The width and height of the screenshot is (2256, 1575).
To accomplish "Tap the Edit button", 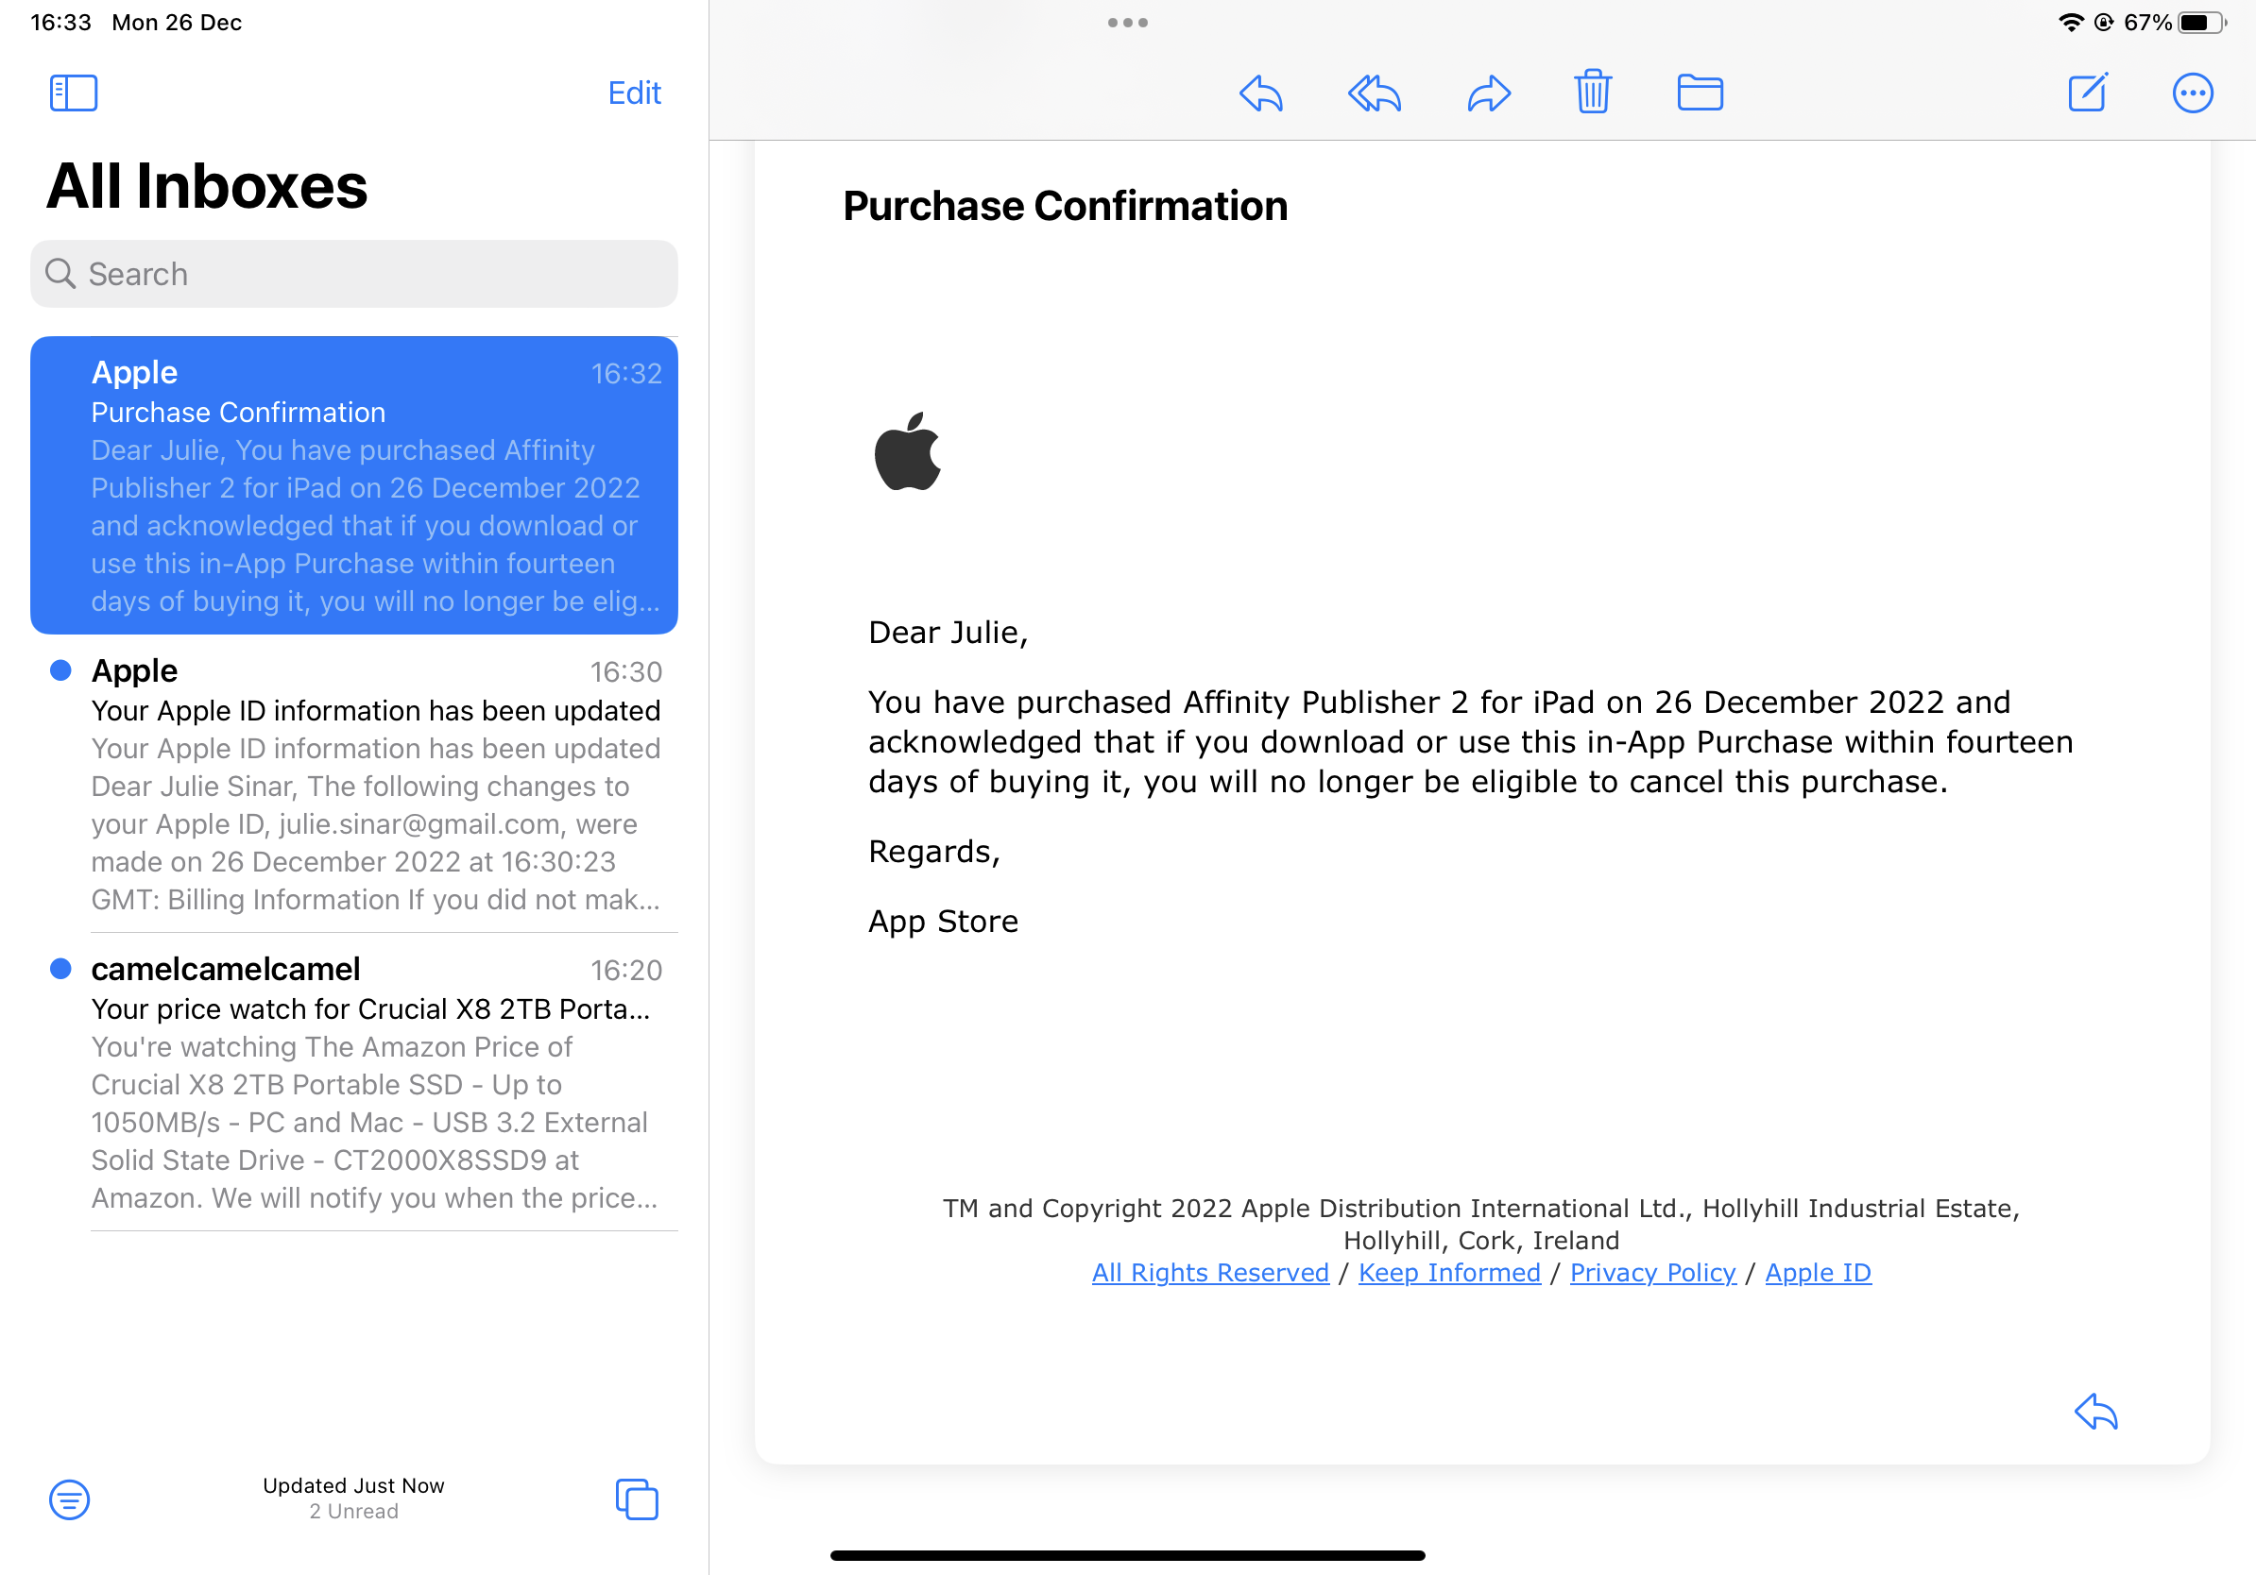I will click(x=634, y=93).
